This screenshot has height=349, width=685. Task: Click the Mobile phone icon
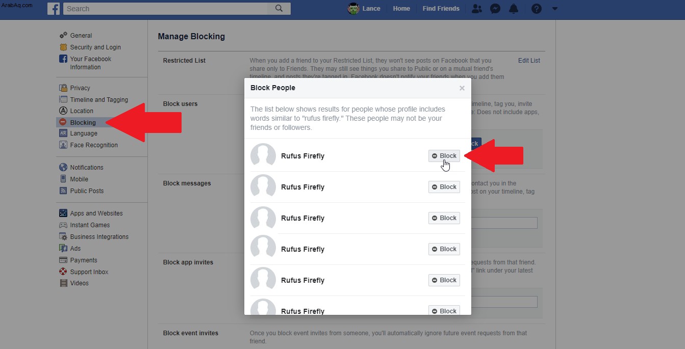(63, 179)
